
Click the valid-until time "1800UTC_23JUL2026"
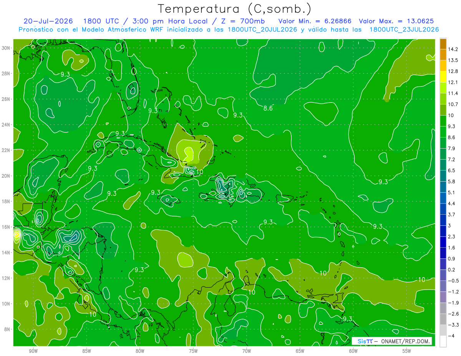[x=404, y=30]
